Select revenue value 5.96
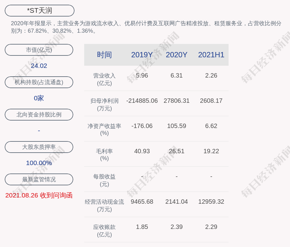This screenshot has height=247, width=290. pyautogui.click(x=142, y=76)
